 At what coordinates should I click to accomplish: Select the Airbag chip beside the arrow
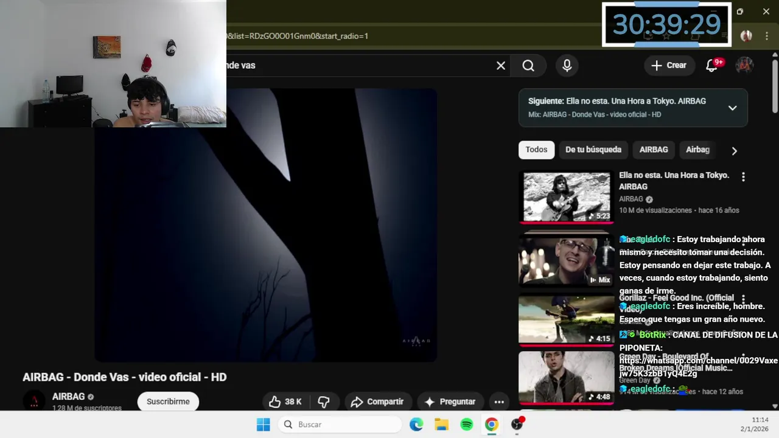pos(697,150)
